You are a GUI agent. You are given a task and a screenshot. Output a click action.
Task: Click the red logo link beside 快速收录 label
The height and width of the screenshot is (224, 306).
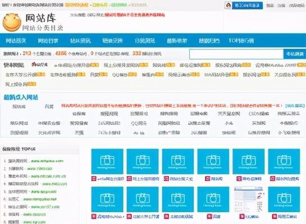pyautogui.click(x=40, y=64)
